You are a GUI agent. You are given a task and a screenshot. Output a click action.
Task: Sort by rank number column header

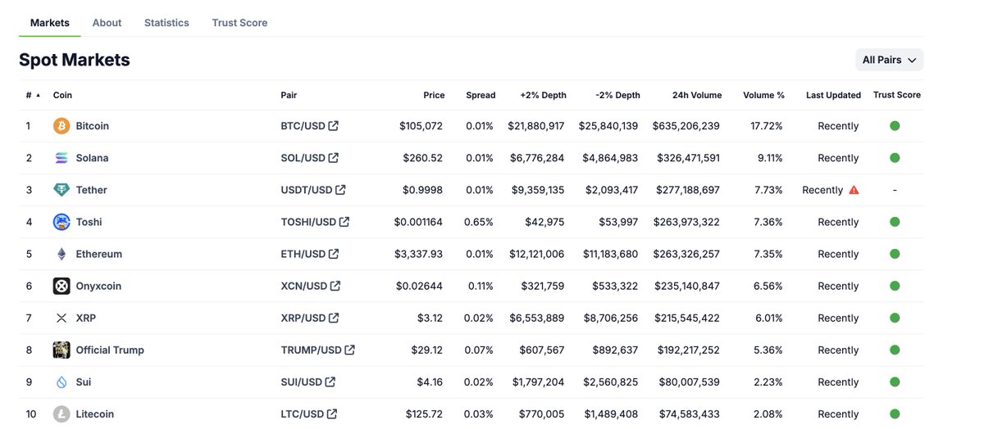[33, 95]
